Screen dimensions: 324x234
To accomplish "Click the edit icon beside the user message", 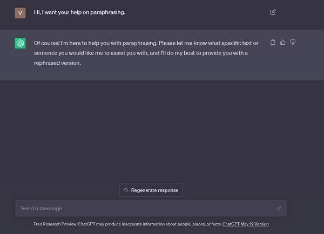I will click(273, 12).
